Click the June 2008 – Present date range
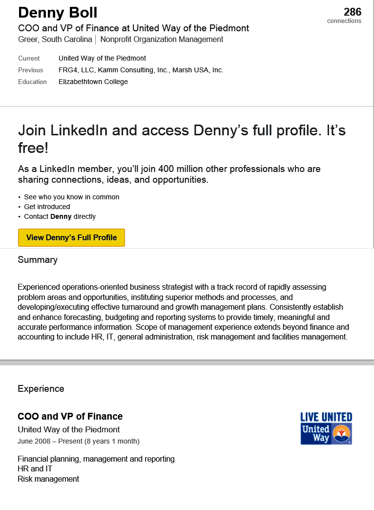This screenshot has height=510, width=374. click(x=79, y=442)
